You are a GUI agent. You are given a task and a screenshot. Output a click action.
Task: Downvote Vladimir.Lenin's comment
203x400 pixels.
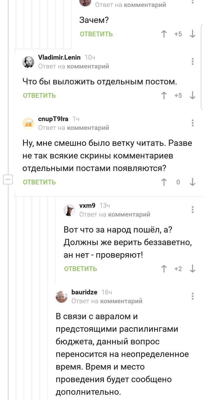pos(193,95)
